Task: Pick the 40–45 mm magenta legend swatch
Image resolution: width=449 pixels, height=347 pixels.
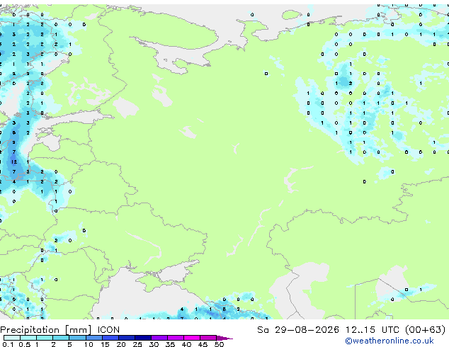Action: [x=192, y=338]
